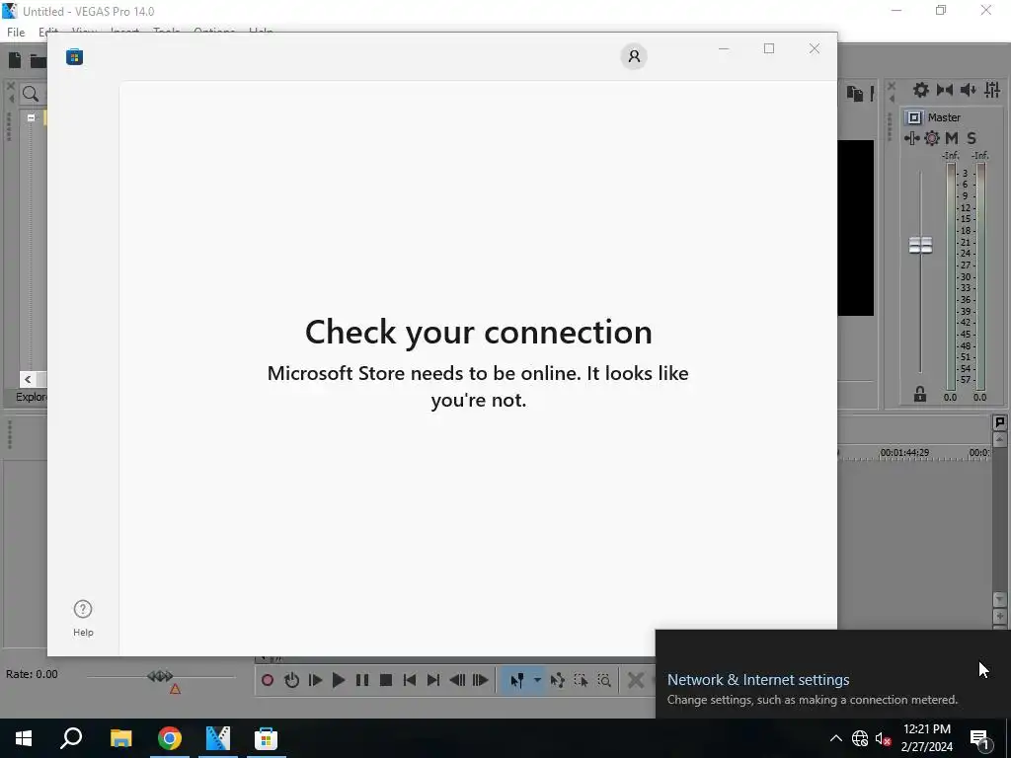Click the left Master peak meter
The height and width of the screenshot is (758, 1011).
point(951,276)
